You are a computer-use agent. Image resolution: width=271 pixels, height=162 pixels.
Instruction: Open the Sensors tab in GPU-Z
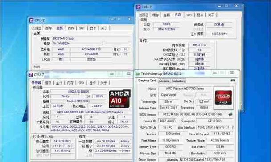point(164,81)
